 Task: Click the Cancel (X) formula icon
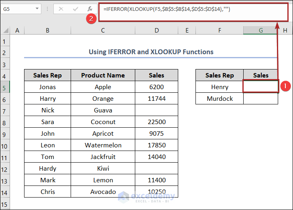[x=61, y=8]
